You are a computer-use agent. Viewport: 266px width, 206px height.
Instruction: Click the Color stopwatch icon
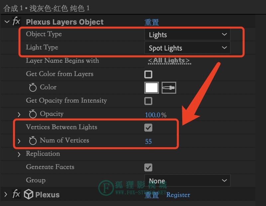pos(33,87)
